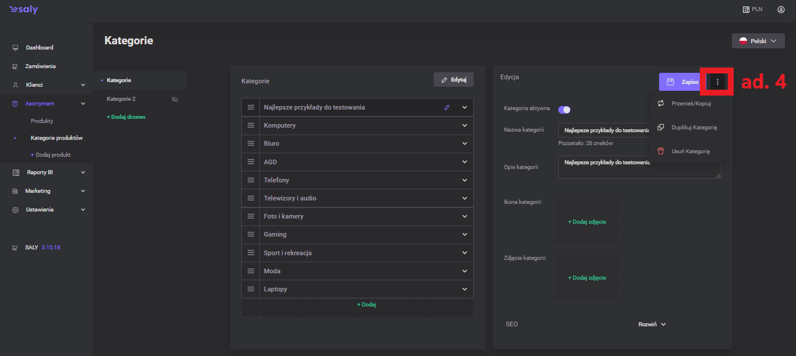The image size is (796, 356).
Task: Choose Duplikuj Kategorię menu option
Action: [x=693, y=128]
